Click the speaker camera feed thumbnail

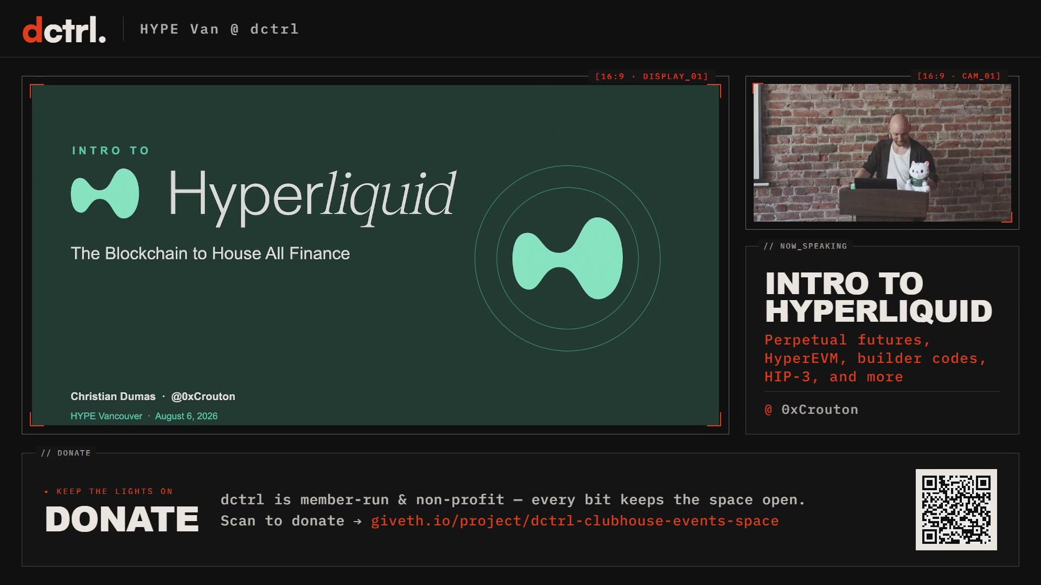click(x=882, y=152)
